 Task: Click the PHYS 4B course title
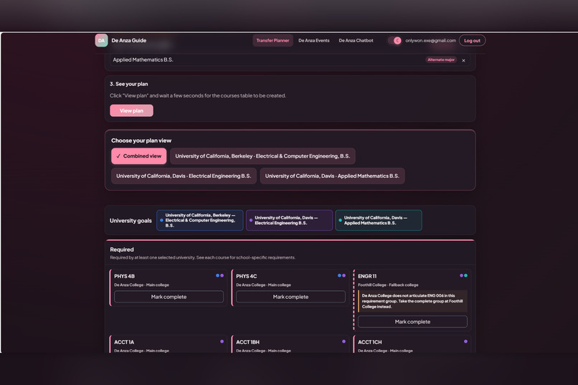125,276
